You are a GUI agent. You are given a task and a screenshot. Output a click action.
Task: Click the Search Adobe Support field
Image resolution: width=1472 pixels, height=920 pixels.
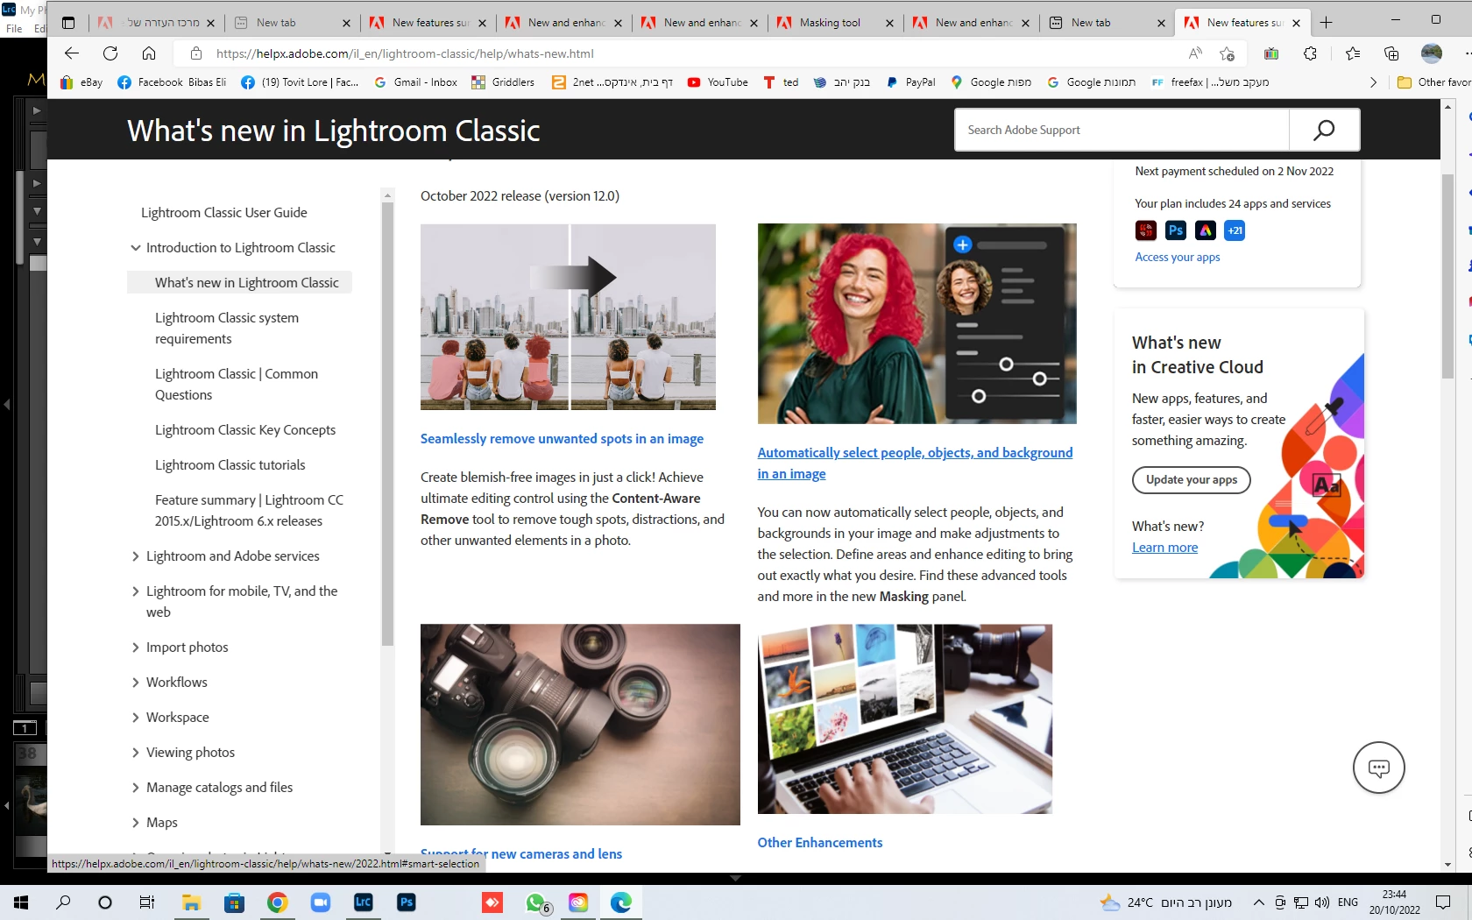(1122, 130)
